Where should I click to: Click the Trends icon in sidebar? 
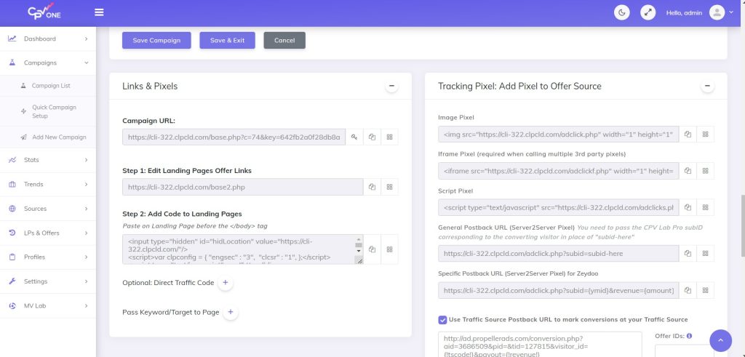click(x=12, y=184)
